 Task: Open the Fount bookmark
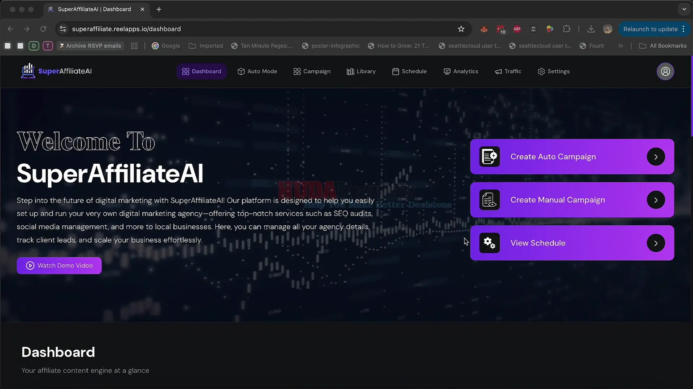592,46
